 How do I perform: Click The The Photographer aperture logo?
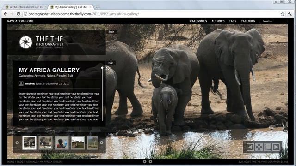point(26,42)
